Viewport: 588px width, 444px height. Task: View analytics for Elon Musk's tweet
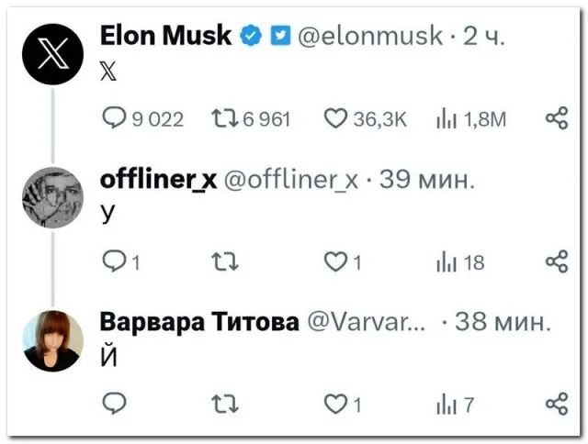pos(446,117)
